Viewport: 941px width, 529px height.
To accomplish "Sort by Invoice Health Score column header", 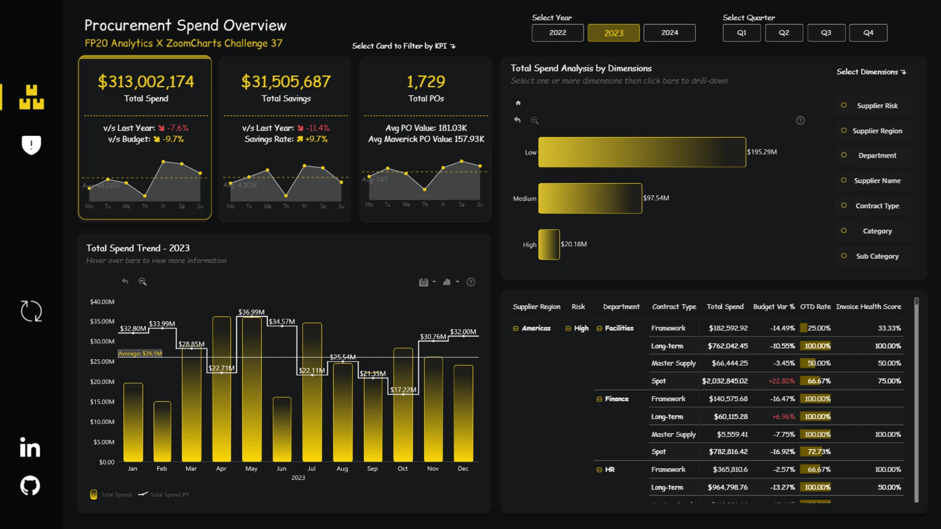I will (x=868, y=307).
